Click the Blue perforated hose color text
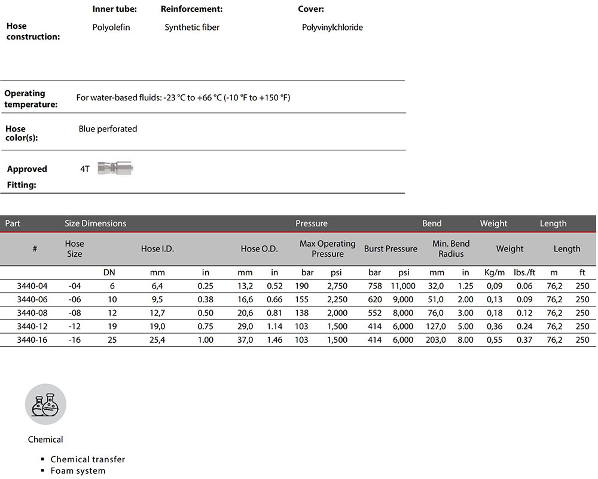Viewport: 598px width, 479px height. 108,129
